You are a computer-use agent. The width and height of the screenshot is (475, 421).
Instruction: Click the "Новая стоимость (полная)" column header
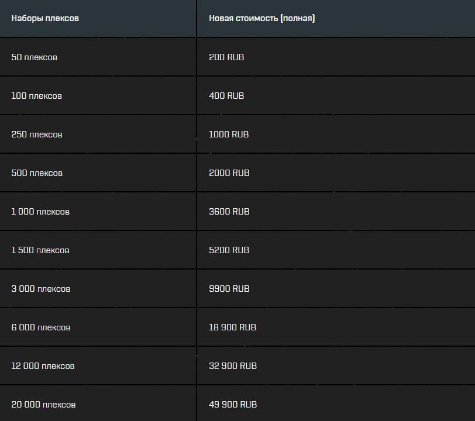tap(261, 18)
